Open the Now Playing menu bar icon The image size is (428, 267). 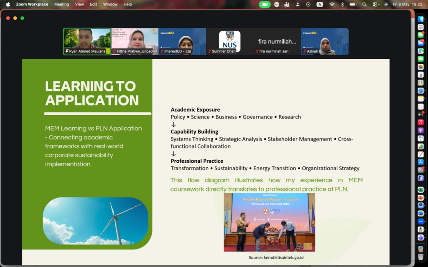click(308, 4)
